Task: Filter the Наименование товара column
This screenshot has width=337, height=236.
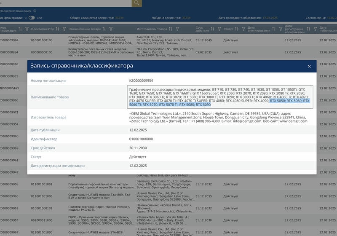Action: coord(111,29)
